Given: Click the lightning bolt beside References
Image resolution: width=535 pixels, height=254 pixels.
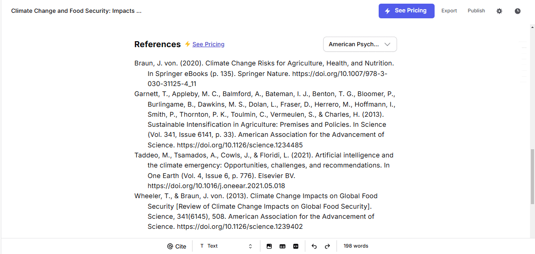Looking at the screenshot, I should click(x=188, y=44).
